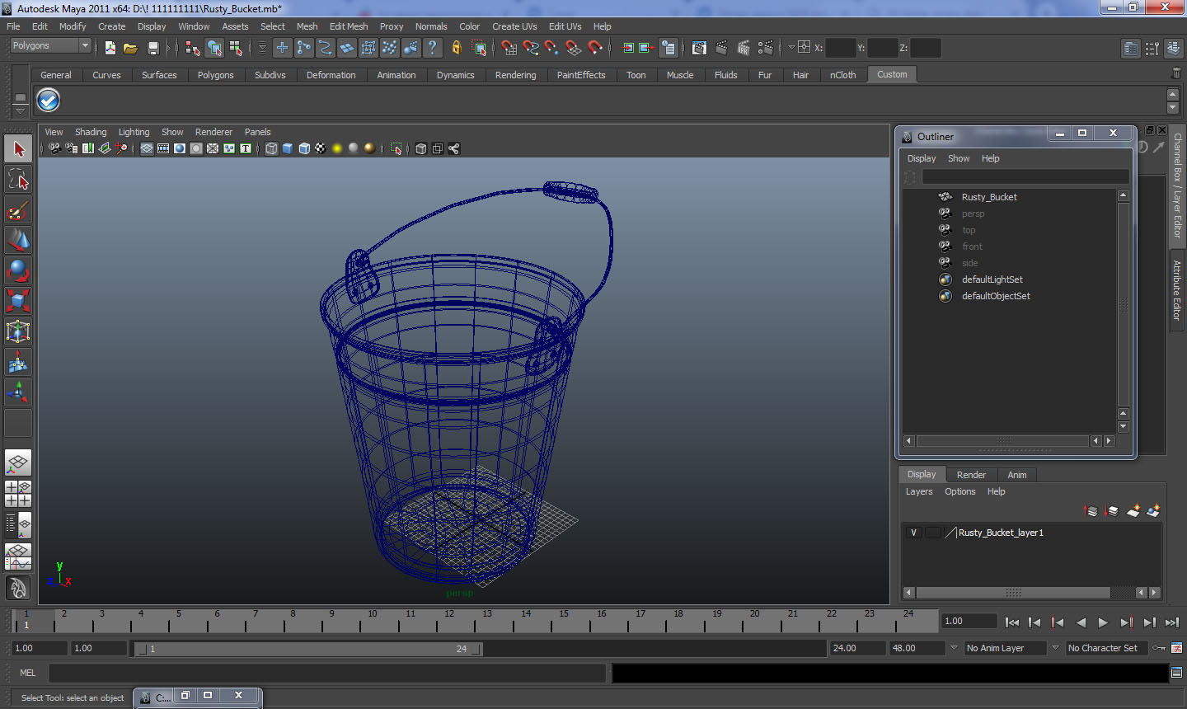Click the Render current frame clapboard icon

721,48
